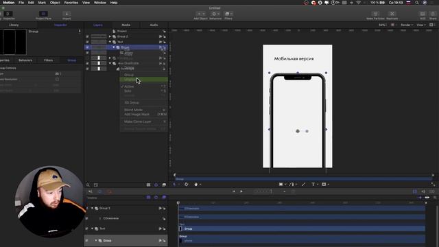Select the Text tool in canvas toolbar
The height and width of the screenshot is (247, 439).
pyautogui.click(x=313, y=185)
